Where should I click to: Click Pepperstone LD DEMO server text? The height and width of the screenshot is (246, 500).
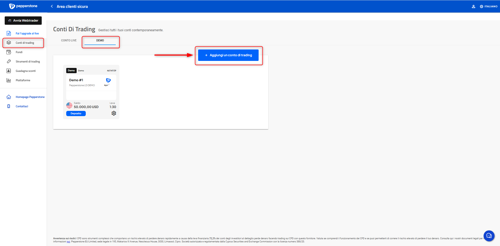coord(82,85)
